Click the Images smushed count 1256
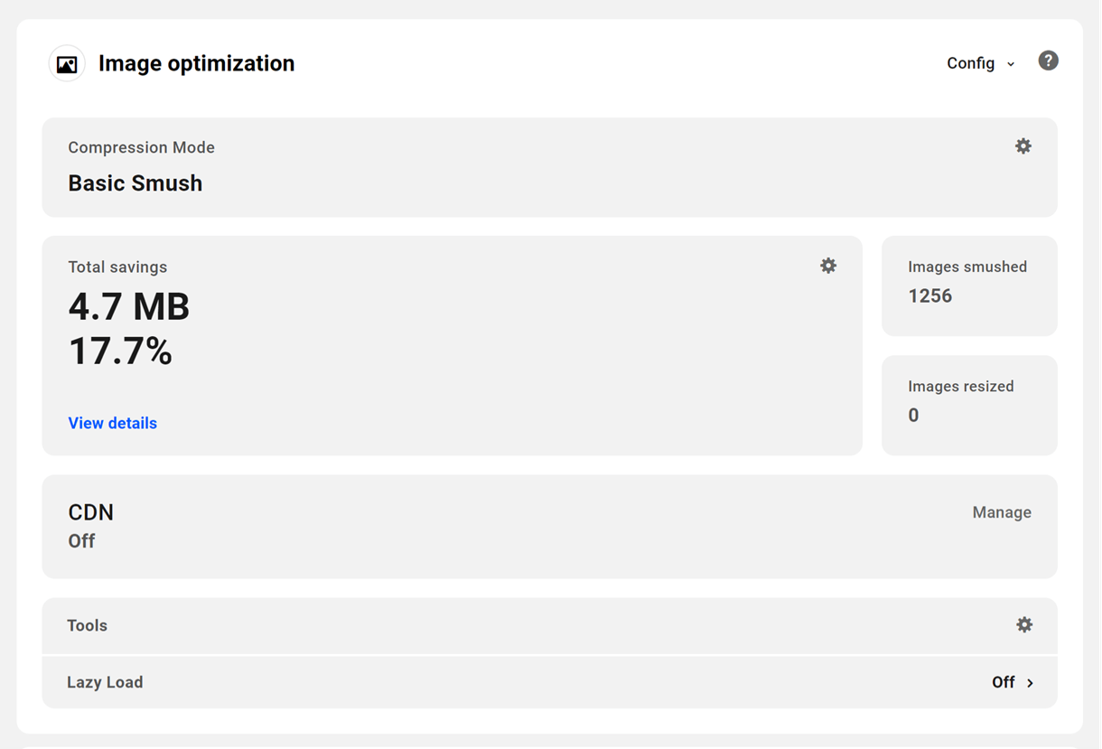 tap(930, 295)
